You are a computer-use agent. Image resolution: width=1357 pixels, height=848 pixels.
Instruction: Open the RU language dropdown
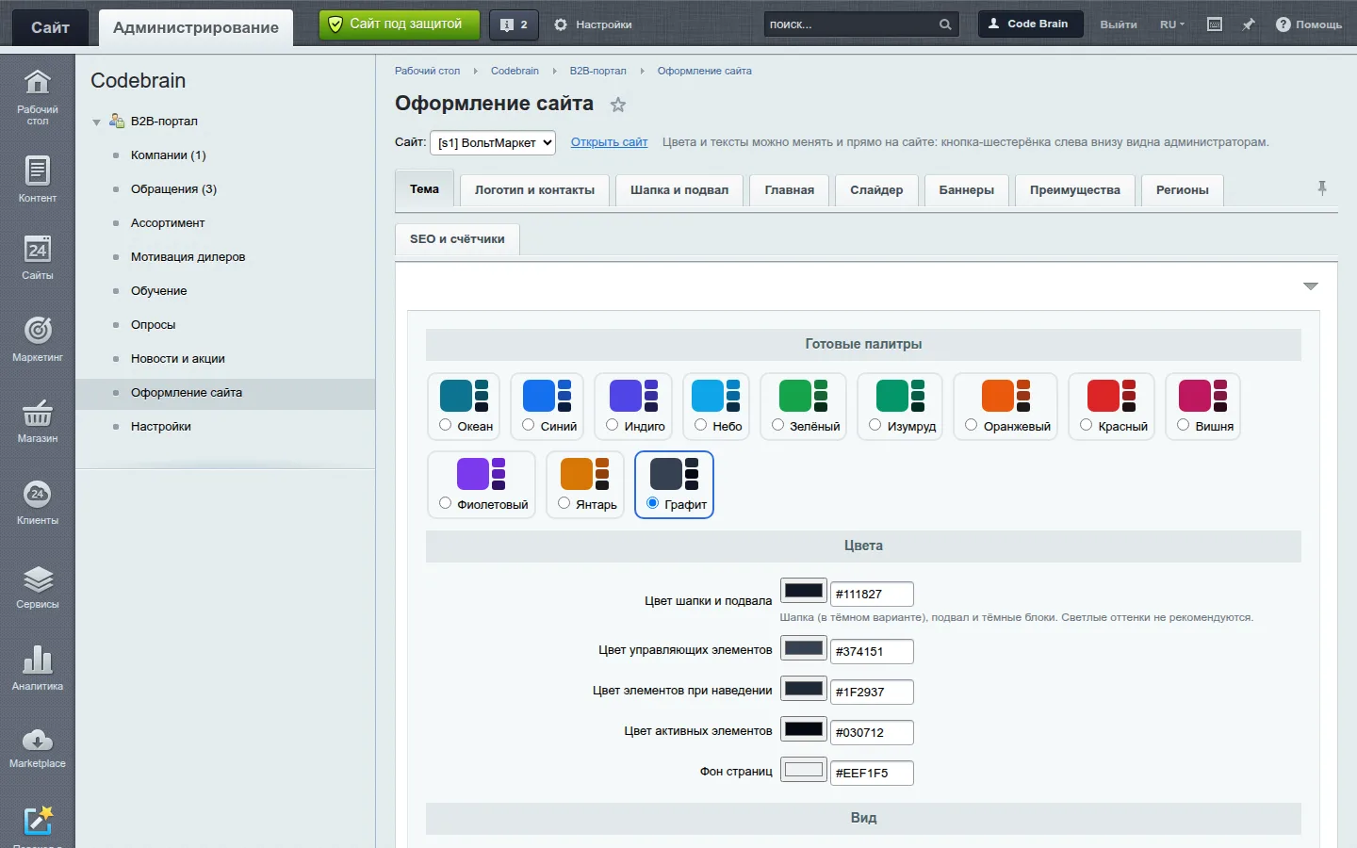point(1172,24)
